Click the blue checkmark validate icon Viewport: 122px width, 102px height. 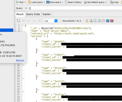pos(108,21)
